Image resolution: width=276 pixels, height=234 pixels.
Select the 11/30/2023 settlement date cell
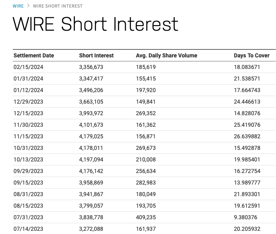point(28,125)
